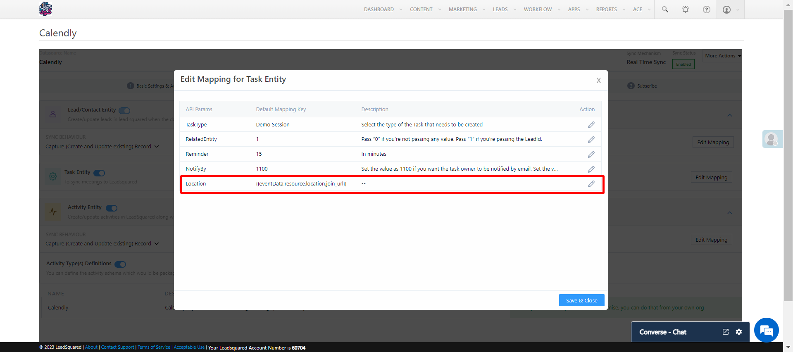Edit the Reminder mapping pencil

pyautogui.click(x=591, y=155)
